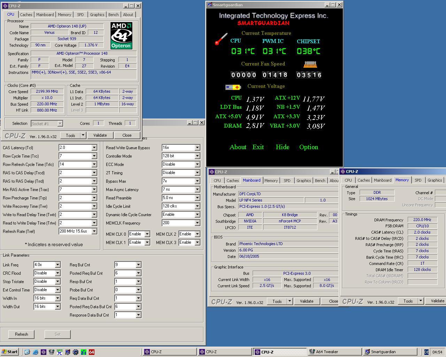
Task: Launch Internet Explorer from quick launch
Action: [35, 352]
